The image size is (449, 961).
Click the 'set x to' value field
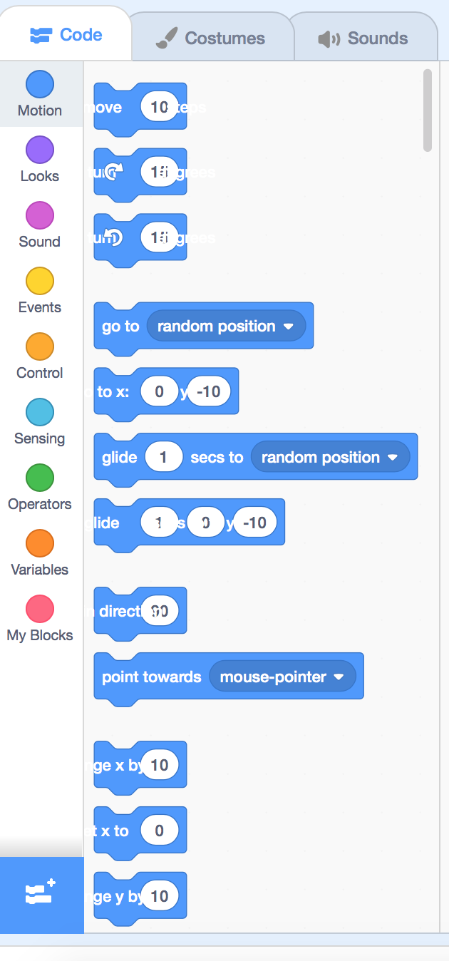(x=159, y=831)
